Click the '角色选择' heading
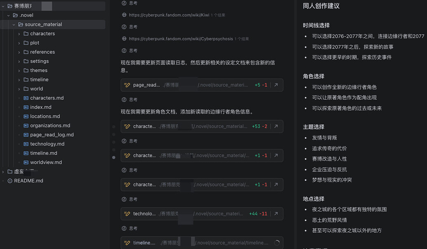 (314, 76)
